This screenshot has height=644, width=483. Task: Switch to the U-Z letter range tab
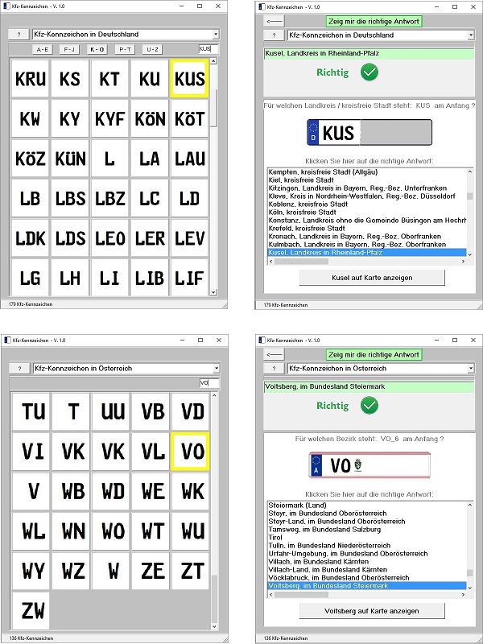click(x=152, y=49)
